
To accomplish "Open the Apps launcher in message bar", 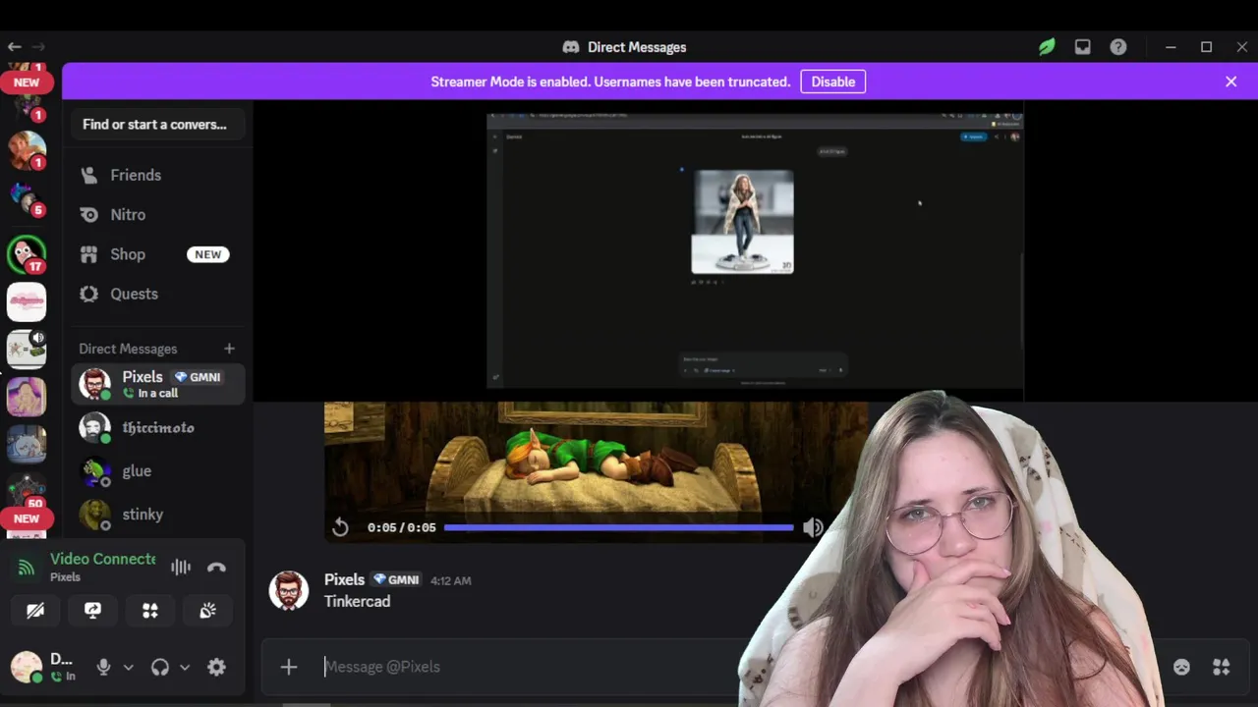I will (1222, 667).
